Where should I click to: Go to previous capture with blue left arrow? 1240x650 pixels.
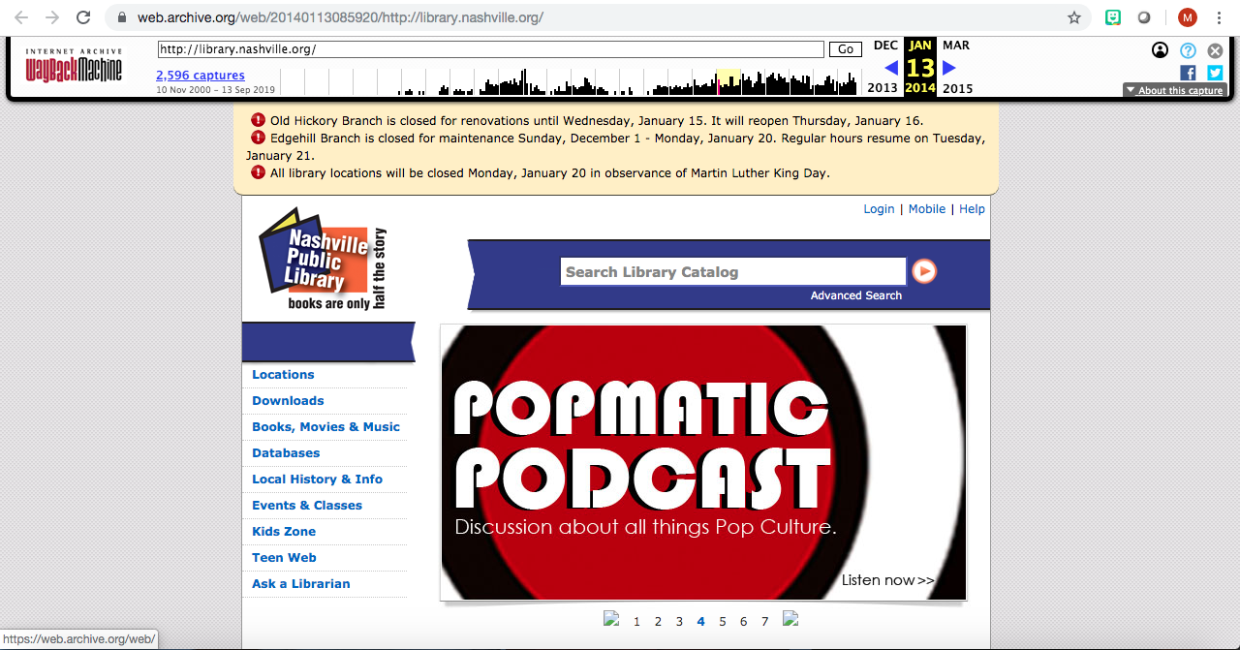click(x=891, y=67)
